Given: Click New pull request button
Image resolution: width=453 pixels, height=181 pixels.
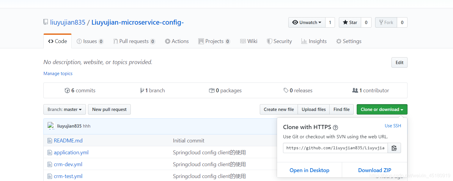Looking at the screenshot, I should click(x=109, y=109).
